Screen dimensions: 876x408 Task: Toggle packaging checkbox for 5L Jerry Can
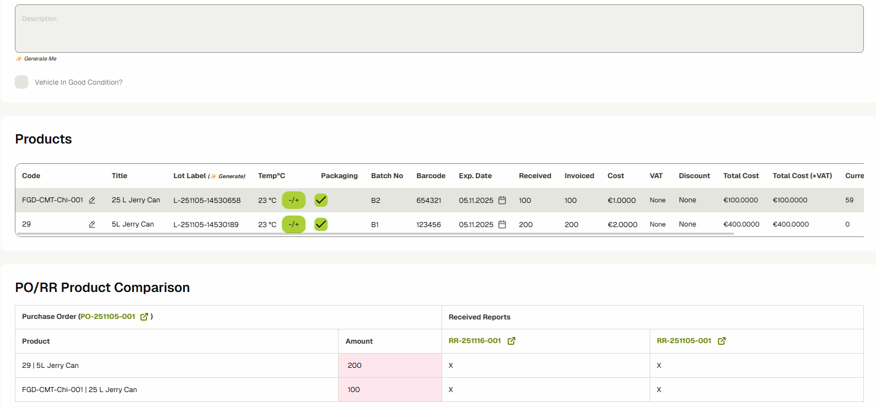point(321,224)
